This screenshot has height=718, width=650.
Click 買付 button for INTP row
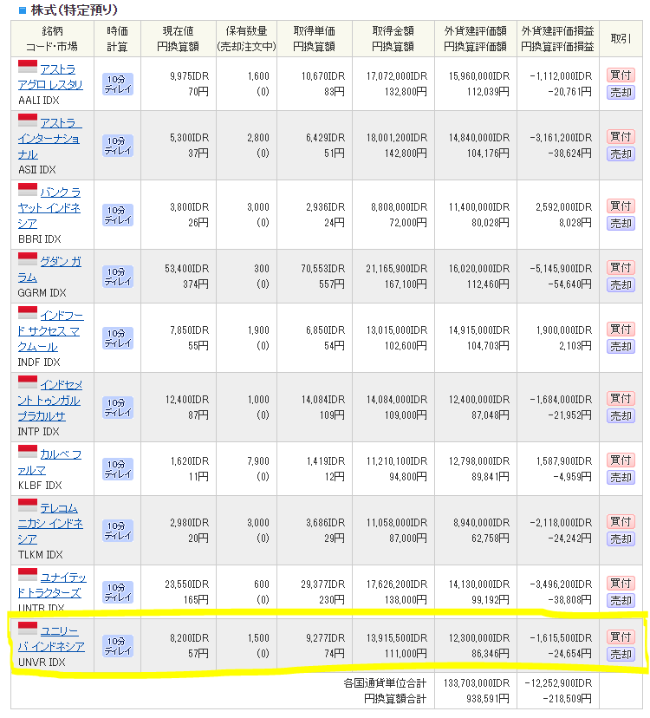621,398
